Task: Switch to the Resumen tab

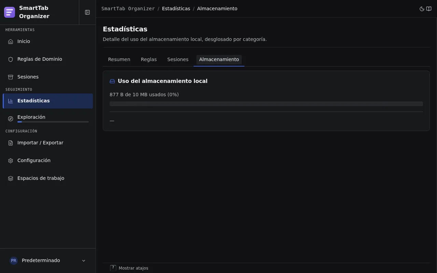Action: click(119, 59)
